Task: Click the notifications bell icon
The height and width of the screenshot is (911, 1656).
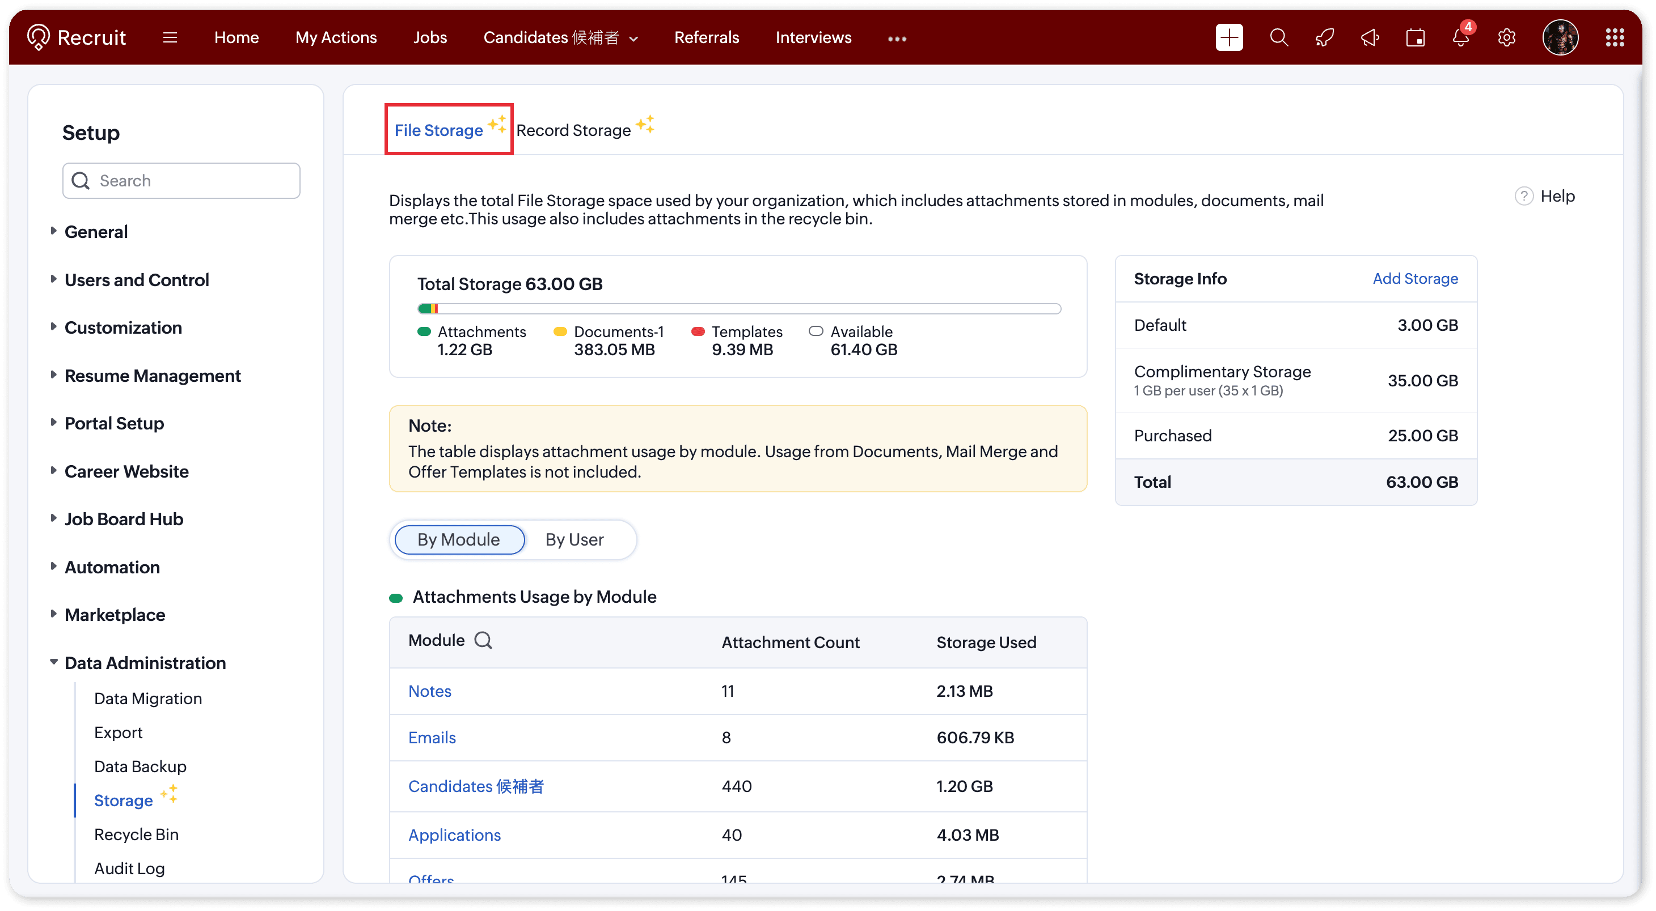Action: click(1460, 37)
